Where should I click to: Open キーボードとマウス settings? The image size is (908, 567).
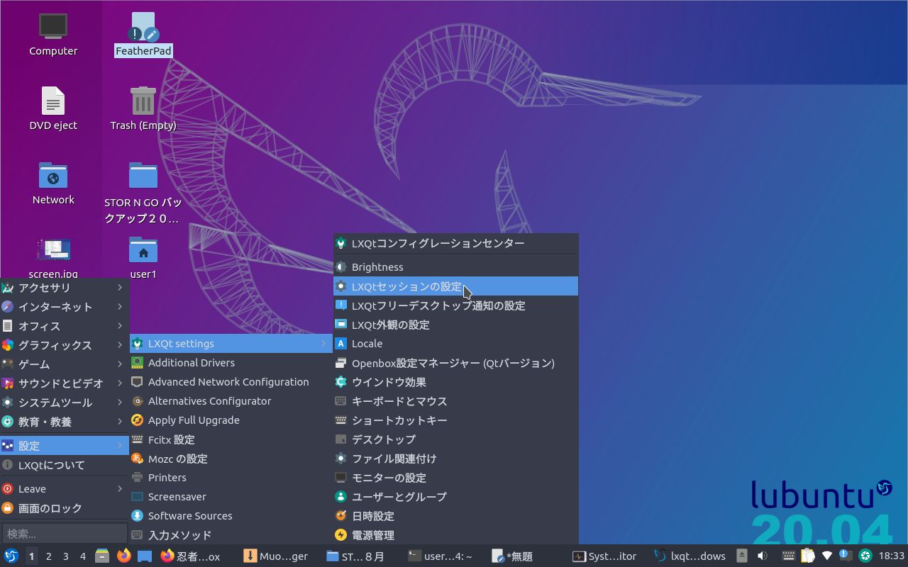[x=456, y=401]
